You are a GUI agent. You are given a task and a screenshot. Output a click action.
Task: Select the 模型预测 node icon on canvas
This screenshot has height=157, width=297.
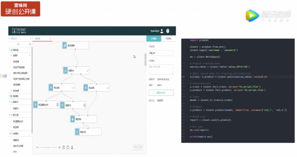coord(73,119)
